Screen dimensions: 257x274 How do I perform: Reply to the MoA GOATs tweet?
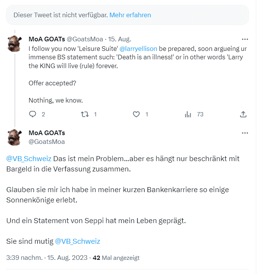[x=33, y=114]
